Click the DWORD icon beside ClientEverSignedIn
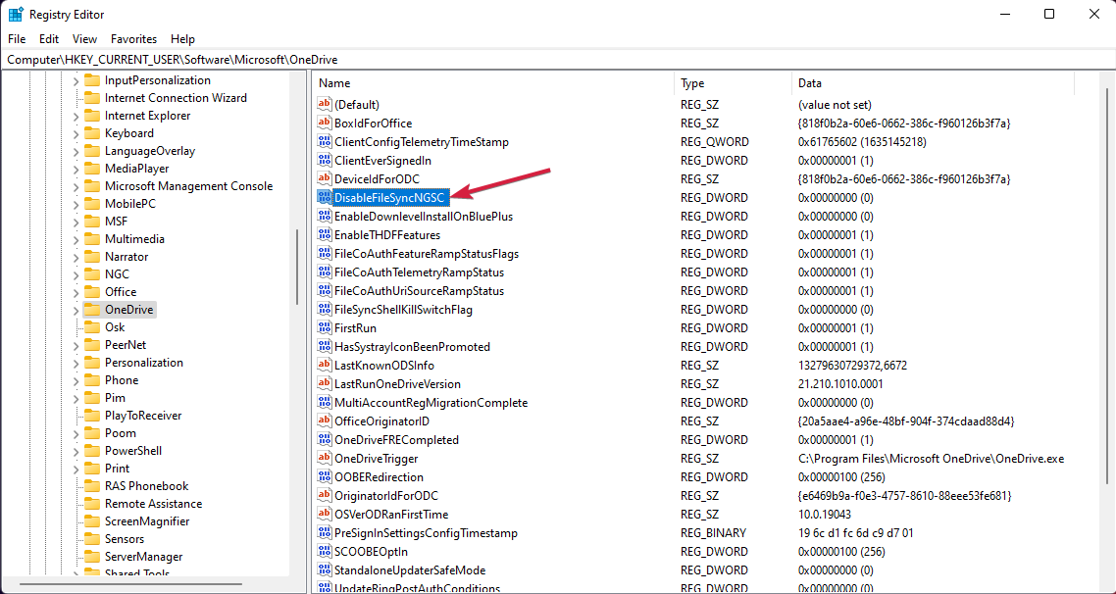 pos(325,160)
